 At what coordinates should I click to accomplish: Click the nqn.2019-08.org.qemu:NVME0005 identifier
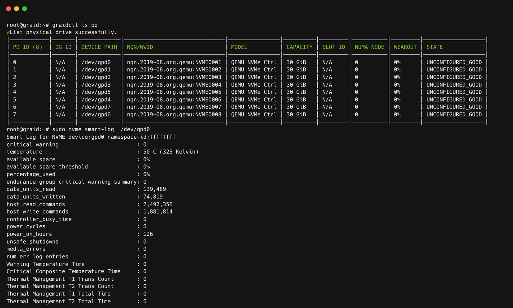pyautogui.click(x=174, y=92)
